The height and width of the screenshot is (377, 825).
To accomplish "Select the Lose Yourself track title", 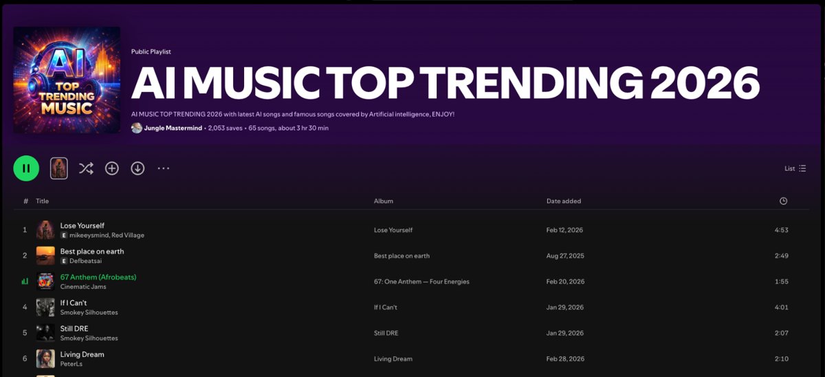I will tap(82, 225).
